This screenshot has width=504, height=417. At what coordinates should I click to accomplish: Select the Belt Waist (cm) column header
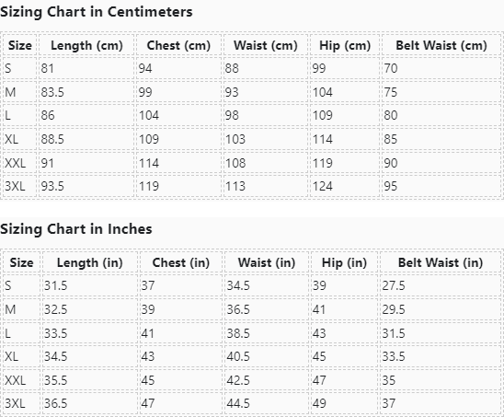coord(441,45)
